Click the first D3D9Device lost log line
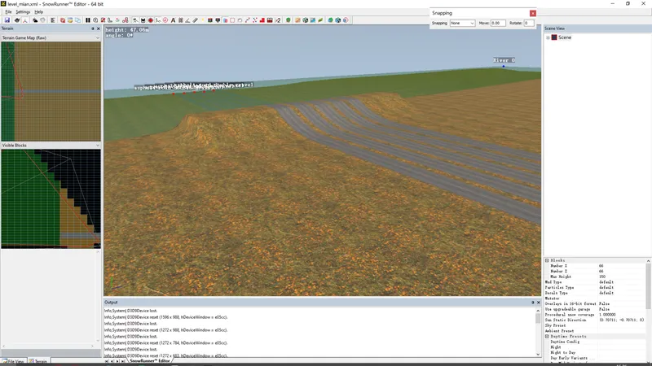 [x=130, y=311]
